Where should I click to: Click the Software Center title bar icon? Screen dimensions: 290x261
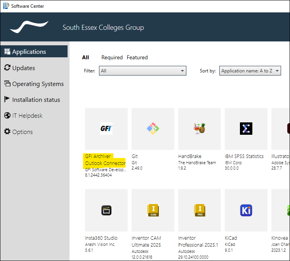pos(6,6)
